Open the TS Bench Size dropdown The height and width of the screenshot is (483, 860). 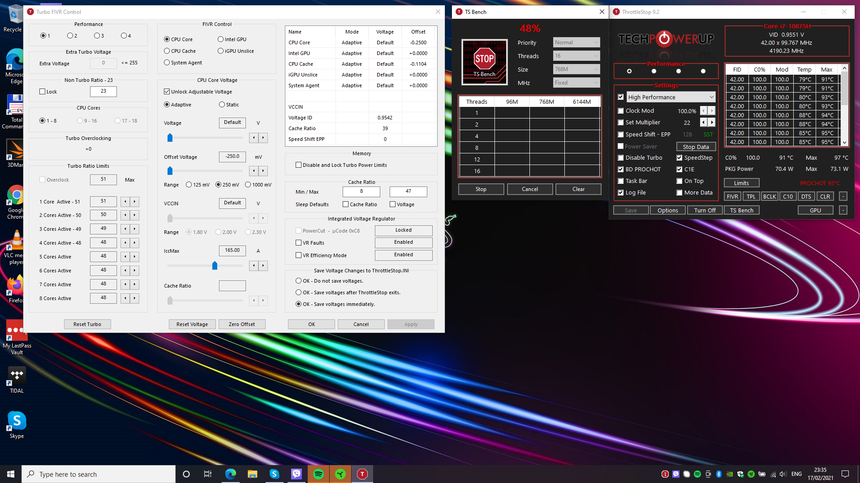pos(576,69)
